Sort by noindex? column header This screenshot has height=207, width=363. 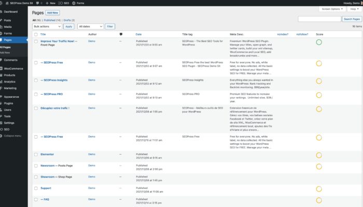[283, 34]
